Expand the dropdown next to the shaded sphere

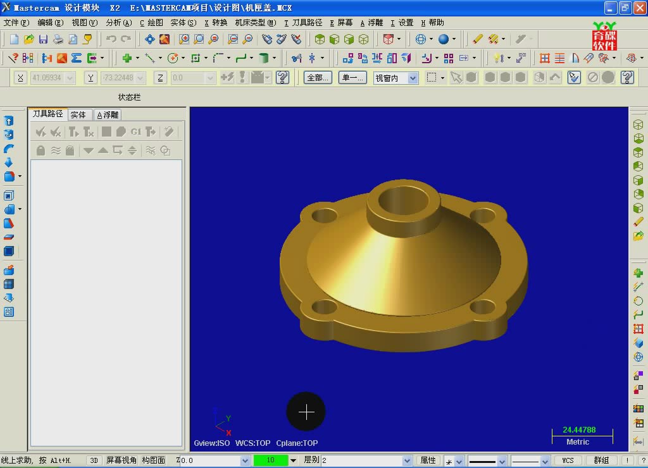tap(454, 39)
